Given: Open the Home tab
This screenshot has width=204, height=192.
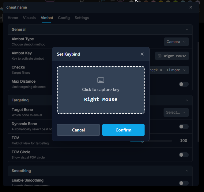Looking at the screenshot, I should pos(13,18).
